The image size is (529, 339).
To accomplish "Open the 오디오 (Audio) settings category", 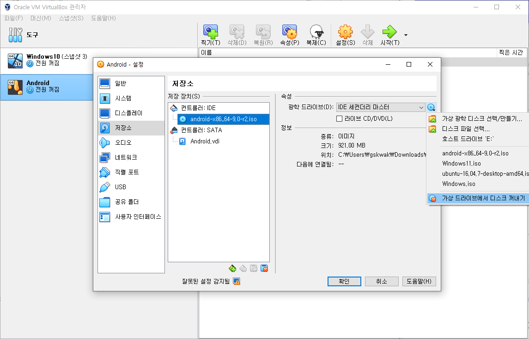I will coord(131,142).
